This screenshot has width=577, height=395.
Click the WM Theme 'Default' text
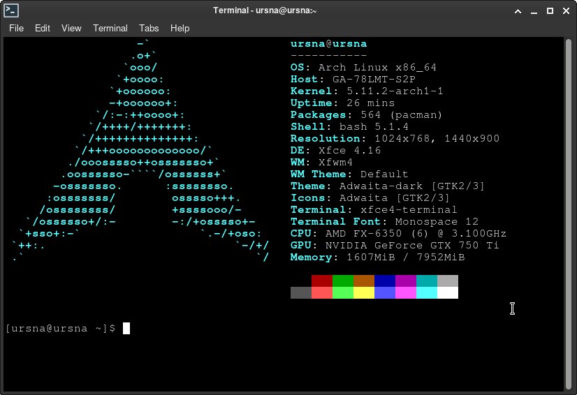384,174
